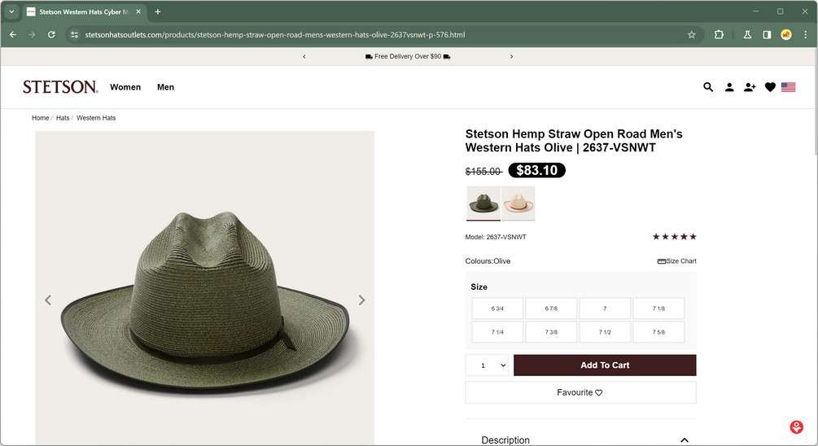Image resolution: width=818 pixels, height=446 pixels.
Task: Open the floating chat widget icon
Action: tap(796, 427)
